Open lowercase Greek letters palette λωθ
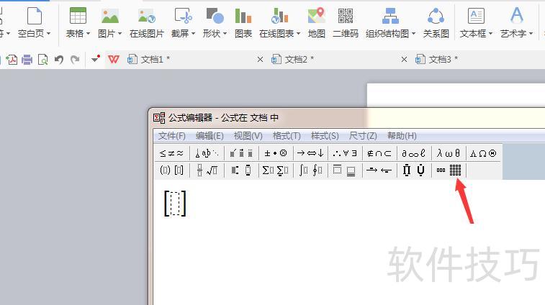The width and height of the screenshot is (545, 305). [x=449, y=153]
